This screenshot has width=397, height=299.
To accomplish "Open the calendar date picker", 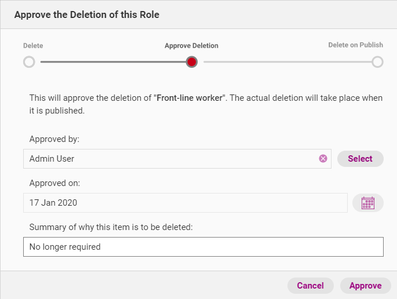I will click(368, 203).
